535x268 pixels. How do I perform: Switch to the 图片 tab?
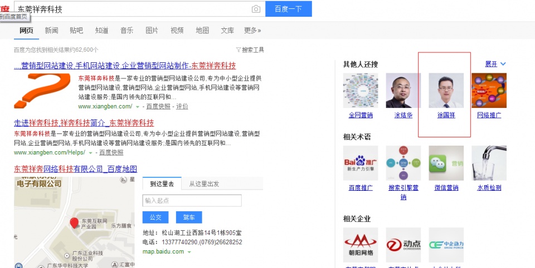(x=152, y=31)
